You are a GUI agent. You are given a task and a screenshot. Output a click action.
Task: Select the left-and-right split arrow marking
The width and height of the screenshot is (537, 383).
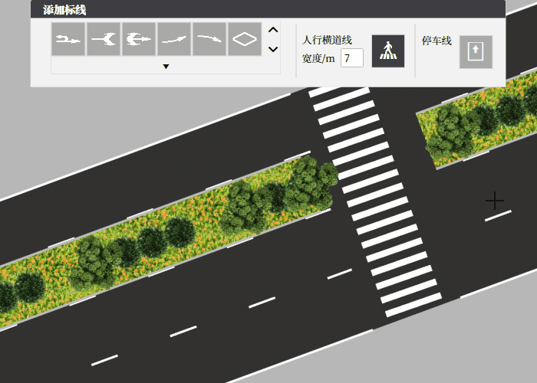(x=104, y=39)
